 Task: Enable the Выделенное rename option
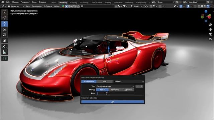point(89,81)
